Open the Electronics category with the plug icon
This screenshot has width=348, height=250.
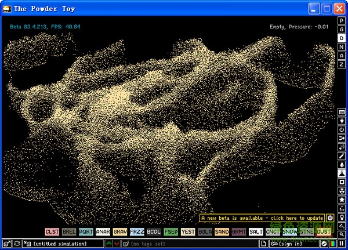342,121
